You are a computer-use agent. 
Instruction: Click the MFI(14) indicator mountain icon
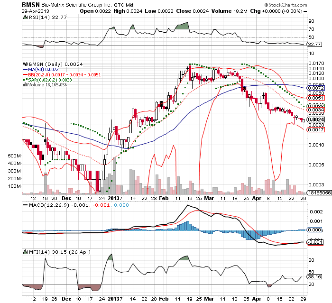(25, 252)
